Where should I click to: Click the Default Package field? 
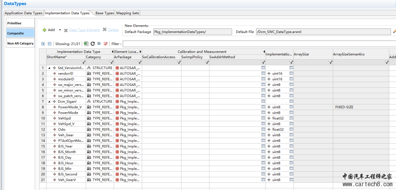[x=192, y=32]
